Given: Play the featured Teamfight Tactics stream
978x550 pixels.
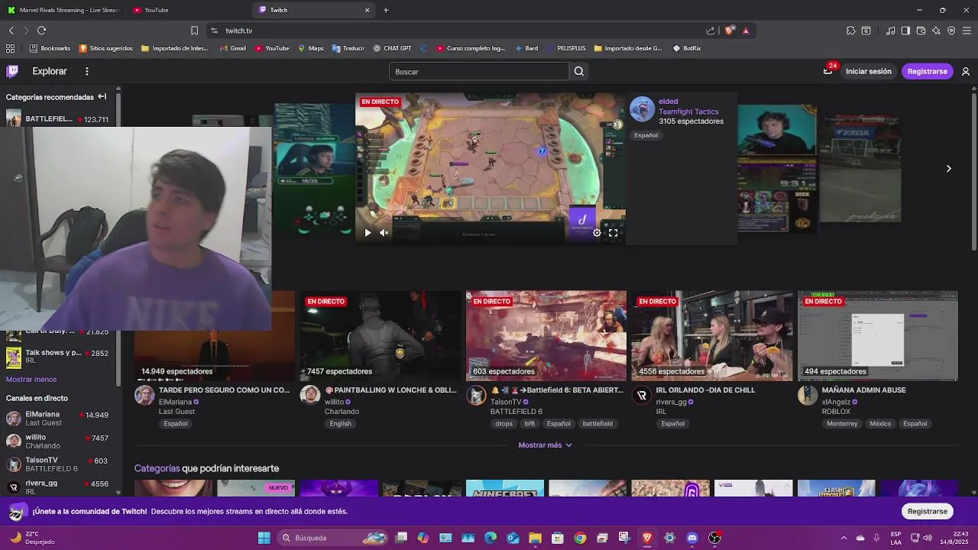Looking at the screenshot, I should (x=368, y=233).
